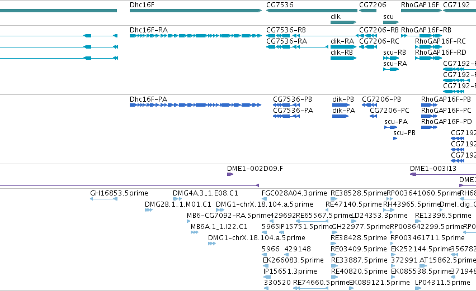Open EST RE74660.5prime

coord(310,288)
